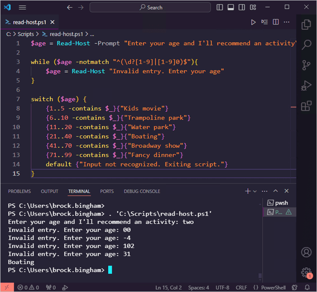Open the Extensions view
This screenshot has height=292, width=317.
(x=306, y=106)
